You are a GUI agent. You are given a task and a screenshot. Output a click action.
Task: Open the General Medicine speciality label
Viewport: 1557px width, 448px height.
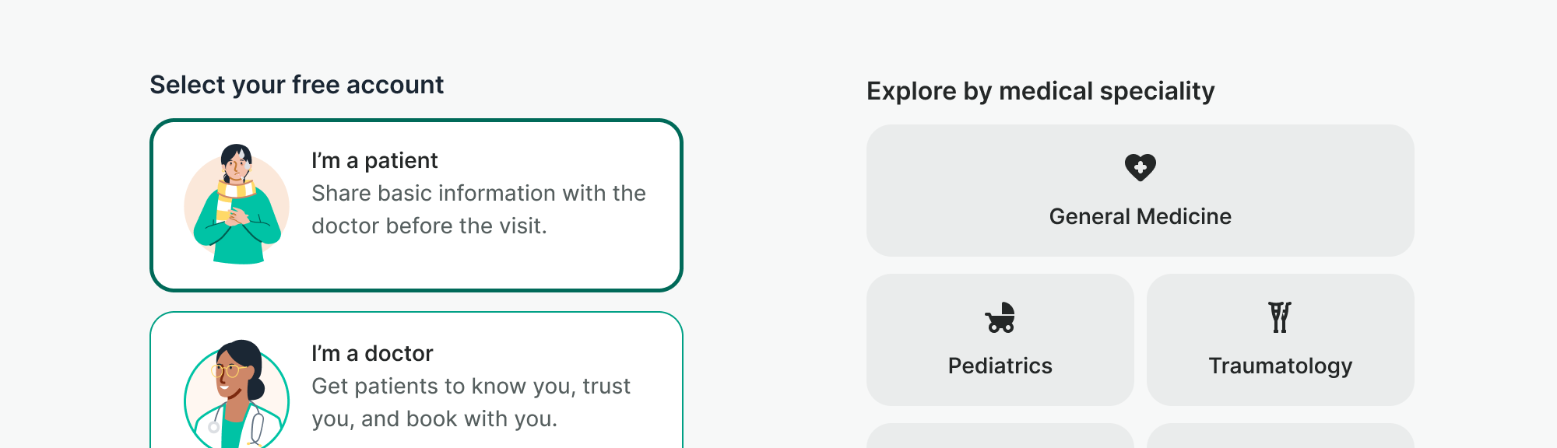coord(1140,216)
